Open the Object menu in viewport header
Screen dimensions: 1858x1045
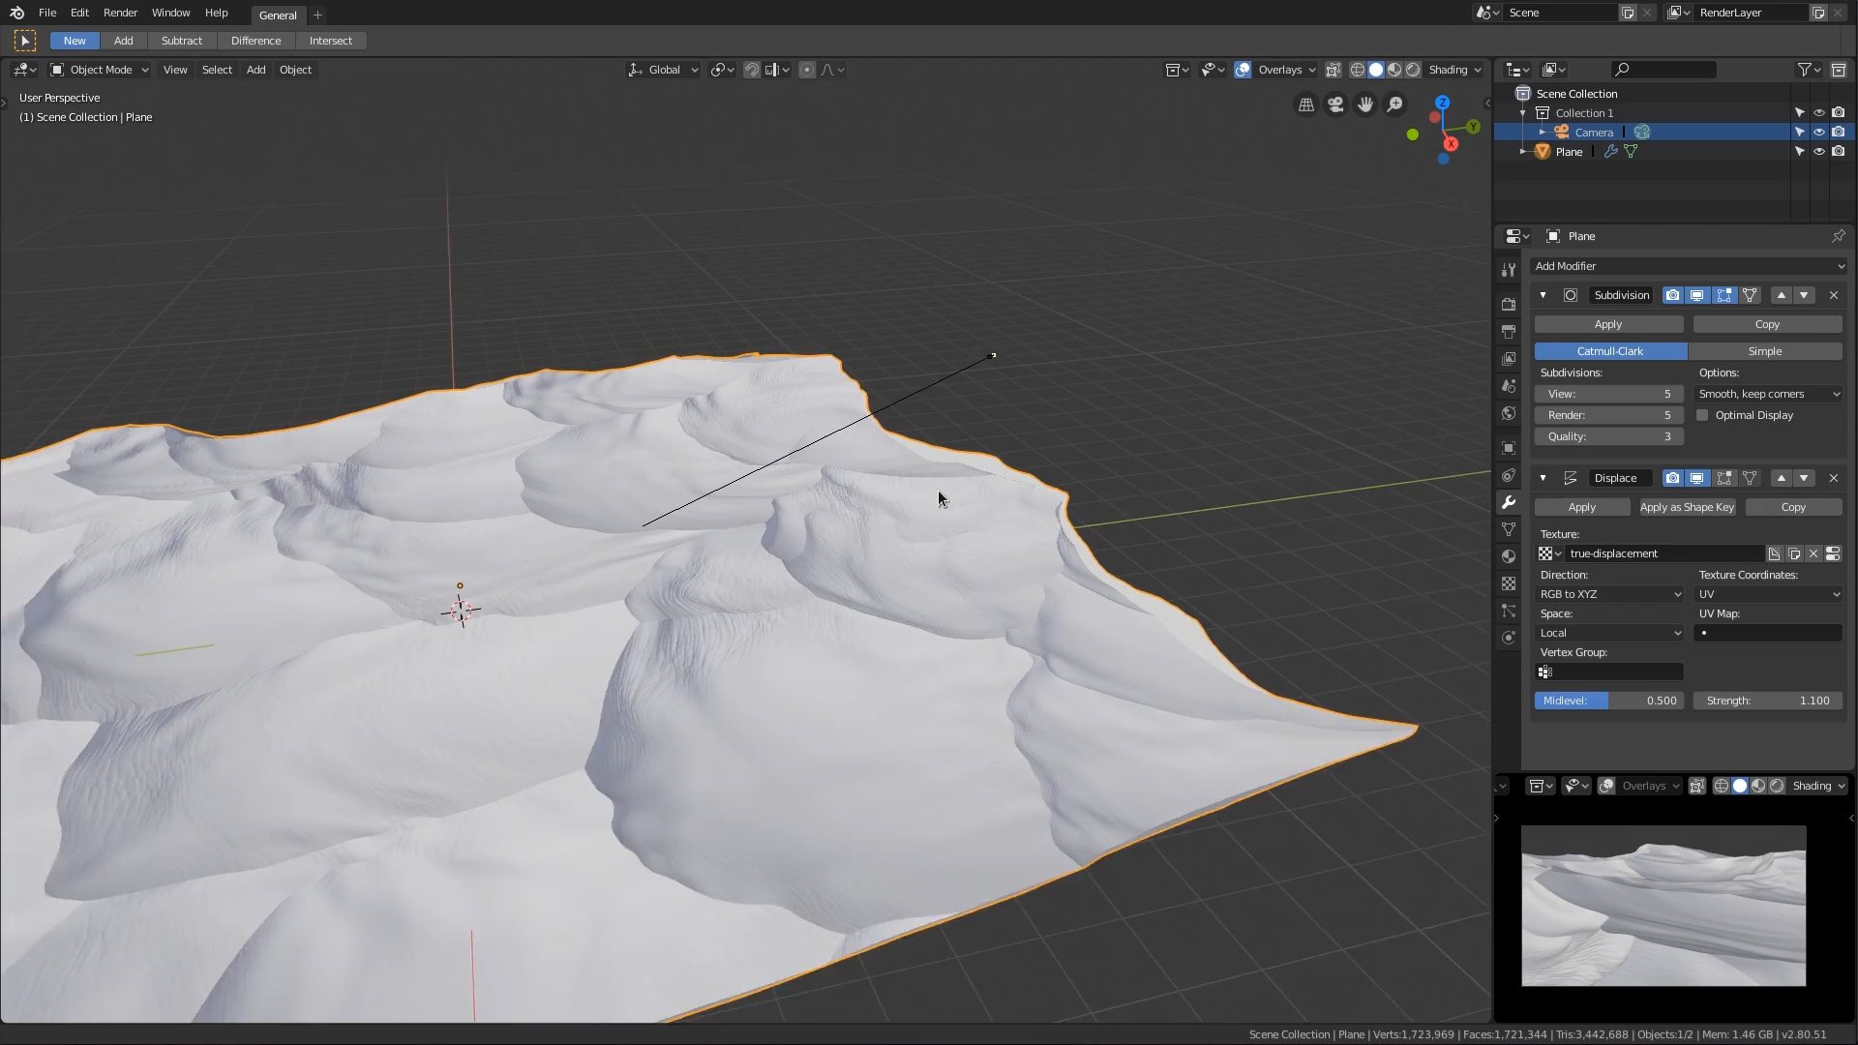[295, 70]
